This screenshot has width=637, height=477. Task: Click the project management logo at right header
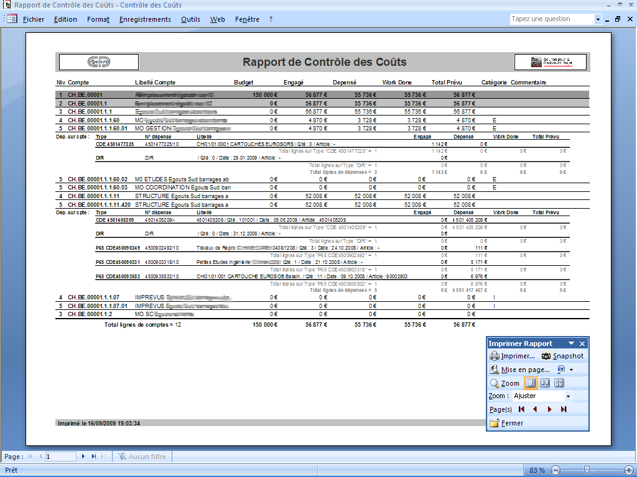551,62
